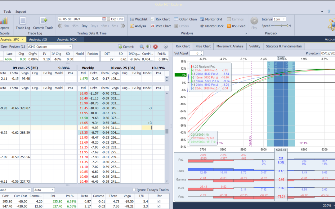
Task: Expand the Windows group launcher arrow
Action: 246,33
